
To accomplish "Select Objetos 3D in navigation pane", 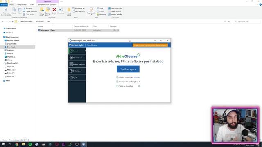I will click(x=11, y=57).
